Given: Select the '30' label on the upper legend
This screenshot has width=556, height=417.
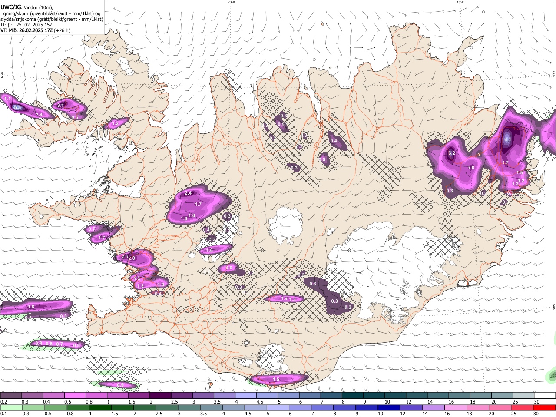Looking at the screenshot, I should (537, 402).
